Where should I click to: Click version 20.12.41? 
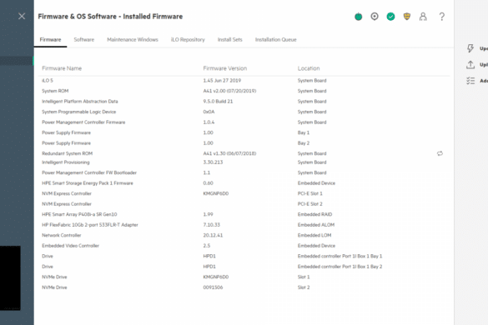213,235
